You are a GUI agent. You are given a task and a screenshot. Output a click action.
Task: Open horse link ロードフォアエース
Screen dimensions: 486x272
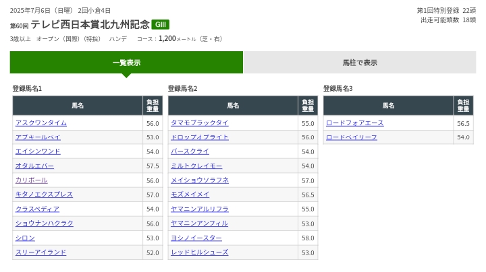click(355, 123)
